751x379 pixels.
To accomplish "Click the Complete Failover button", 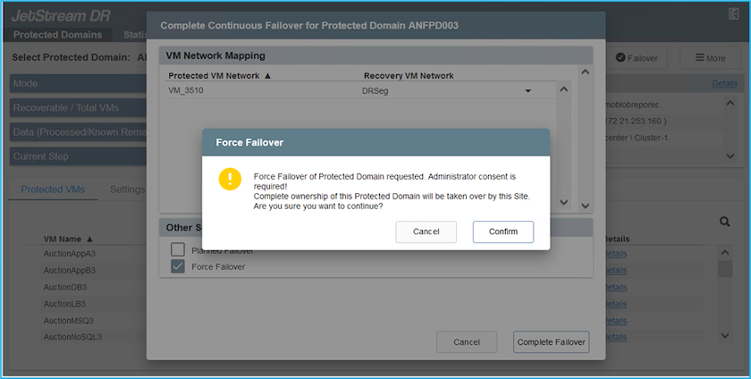I will tap(551, 341).
